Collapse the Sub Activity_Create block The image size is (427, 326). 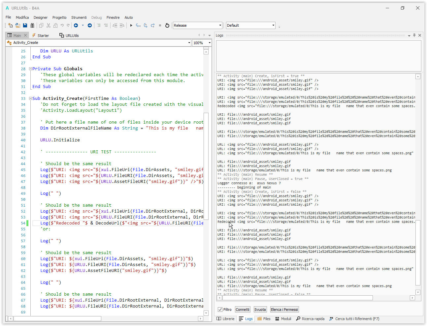30,99
